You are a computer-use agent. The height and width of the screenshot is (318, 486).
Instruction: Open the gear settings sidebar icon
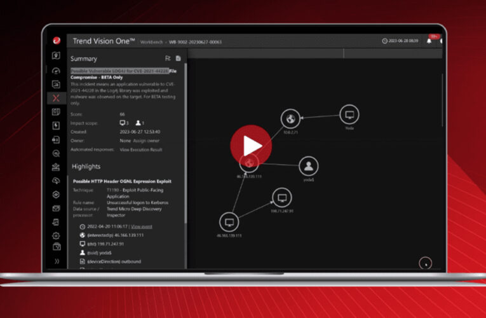(x=56, y=236)
